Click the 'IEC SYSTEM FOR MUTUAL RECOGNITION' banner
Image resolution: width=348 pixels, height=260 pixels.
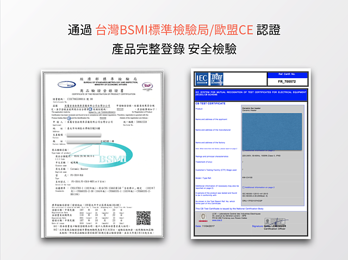[x=251, y=95]
